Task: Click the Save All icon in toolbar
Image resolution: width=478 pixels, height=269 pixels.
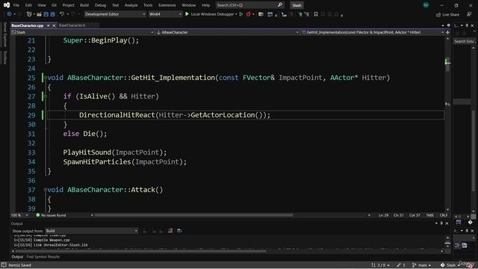Action: pos(53,14)
